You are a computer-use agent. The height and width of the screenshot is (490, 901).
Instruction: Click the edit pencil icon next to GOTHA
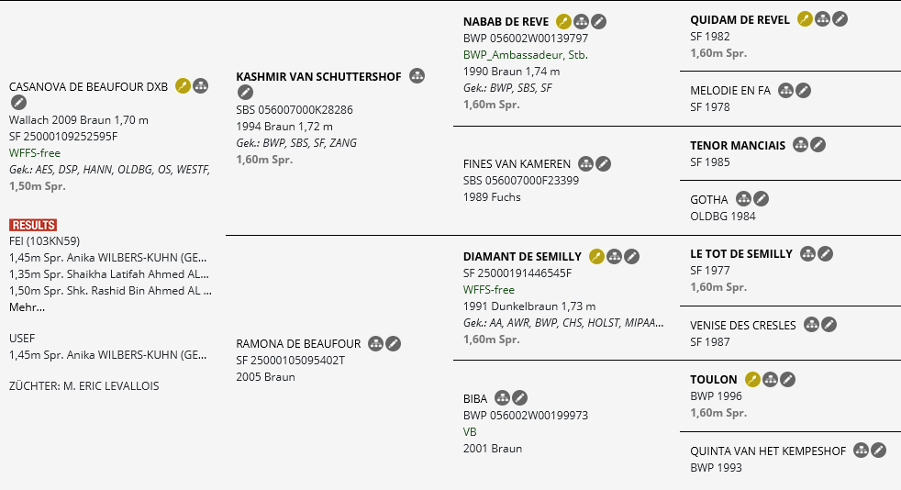tap(761, 199)
